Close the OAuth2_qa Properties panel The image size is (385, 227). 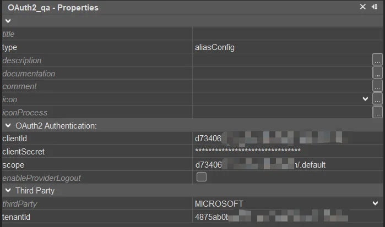[x=362, y=7]
